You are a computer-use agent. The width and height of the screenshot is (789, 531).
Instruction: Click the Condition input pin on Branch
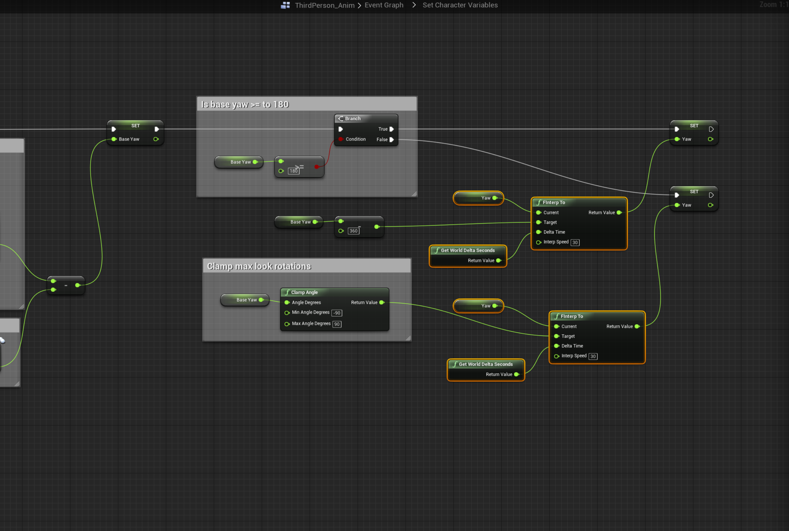(341, 139)
